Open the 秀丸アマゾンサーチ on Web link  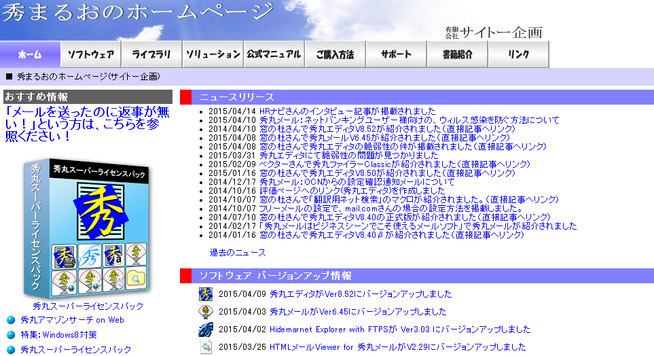(x=72, y=320)
